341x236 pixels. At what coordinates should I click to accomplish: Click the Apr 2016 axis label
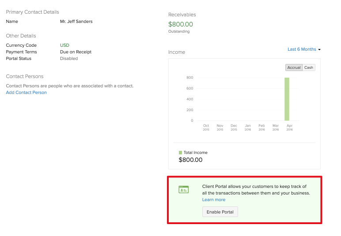click(289, 127)
